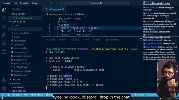The image size is (179, 100).
Task: Switch to the Problems panel tab
Action: [50, 40]
